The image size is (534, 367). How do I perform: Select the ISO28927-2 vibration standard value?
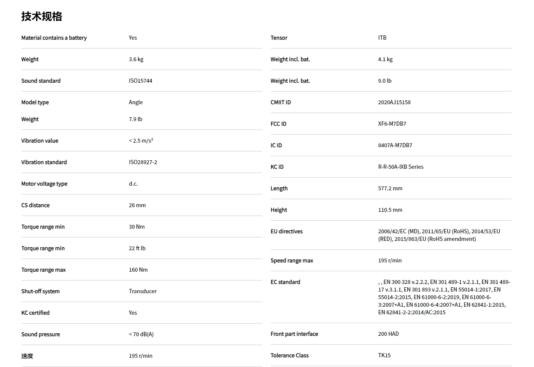tap(143, 162)
